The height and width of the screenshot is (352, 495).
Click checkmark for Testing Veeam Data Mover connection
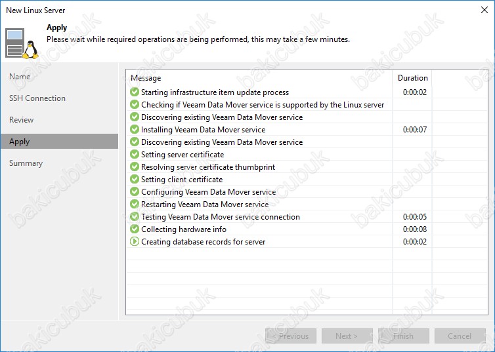[135, 216]
